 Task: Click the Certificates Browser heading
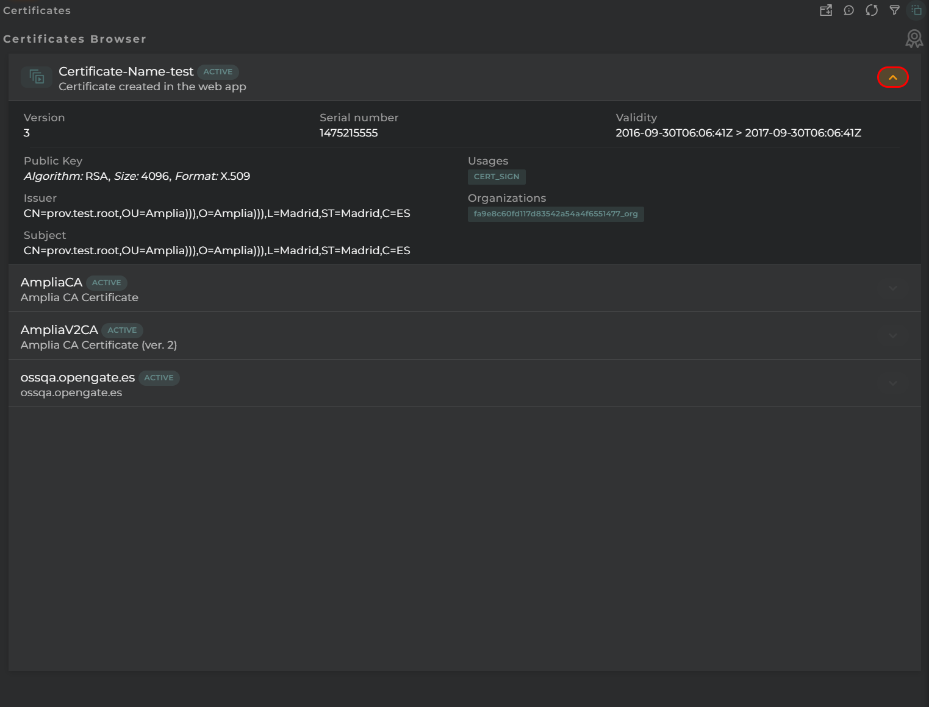74,39
